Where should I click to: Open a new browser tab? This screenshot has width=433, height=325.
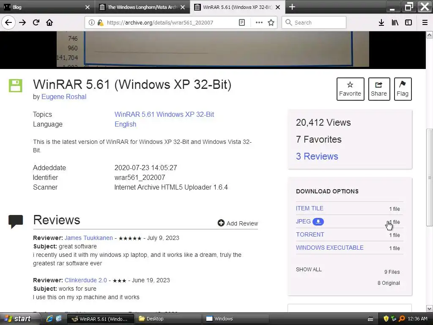(292, 7)
